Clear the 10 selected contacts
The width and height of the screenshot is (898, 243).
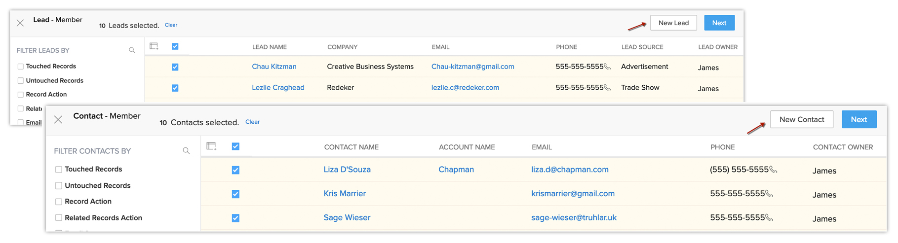coord(252,122)
